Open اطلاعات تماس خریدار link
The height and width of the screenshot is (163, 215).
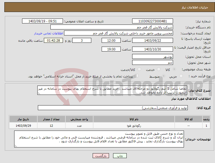(x=49, y=33)
